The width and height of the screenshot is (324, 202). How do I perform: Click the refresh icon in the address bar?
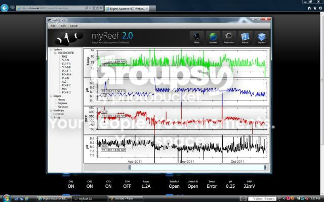(97, 8)
